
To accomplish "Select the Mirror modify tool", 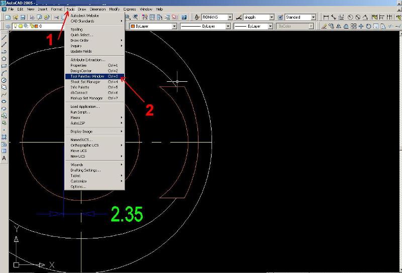I will point(339,26).
